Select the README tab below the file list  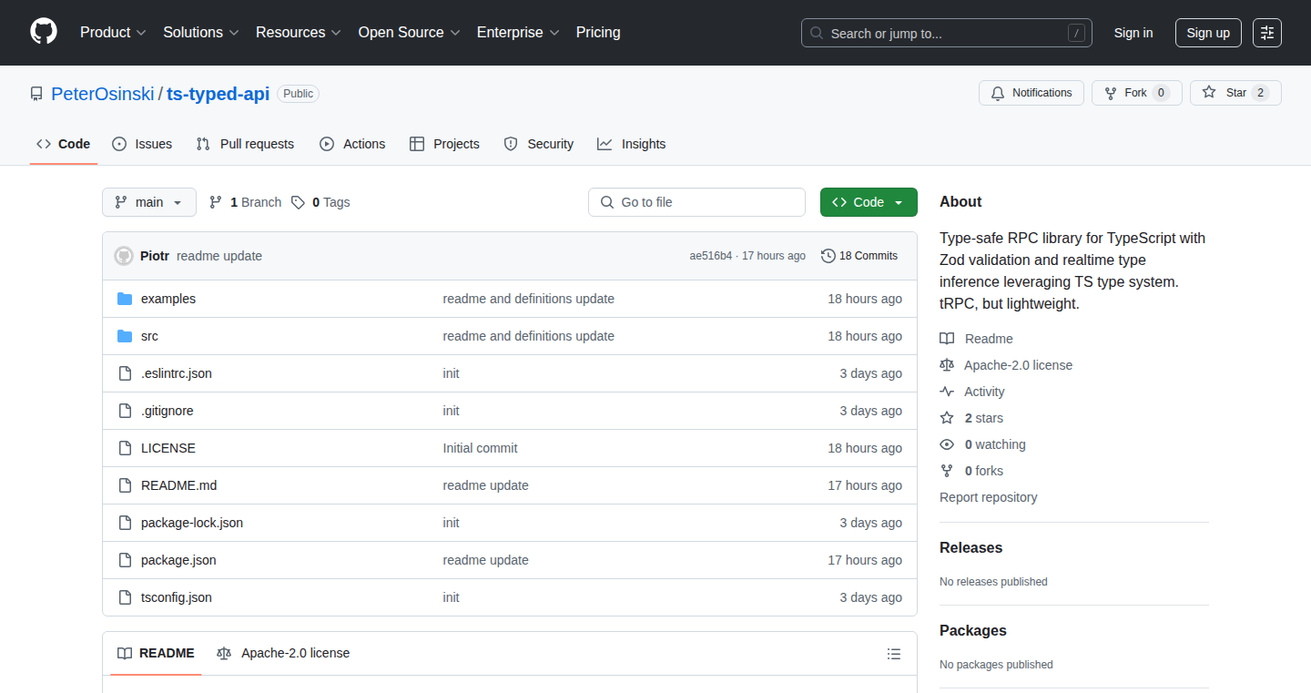156,653
